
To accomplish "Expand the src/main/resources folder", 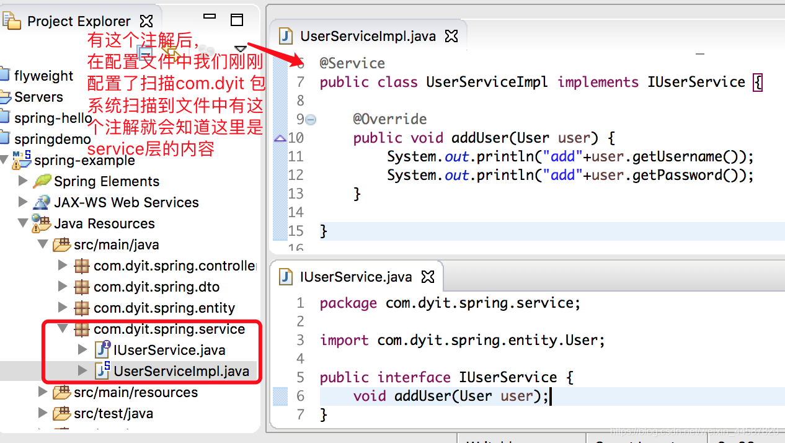I will 43,392.
